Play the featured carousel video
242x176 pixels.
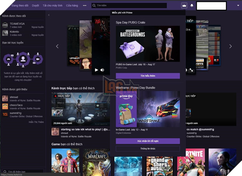coord(96,70)
